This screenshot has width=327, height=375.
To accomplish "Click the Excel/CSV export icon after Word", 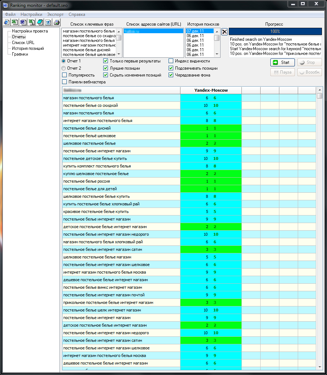I will [31, 22].
